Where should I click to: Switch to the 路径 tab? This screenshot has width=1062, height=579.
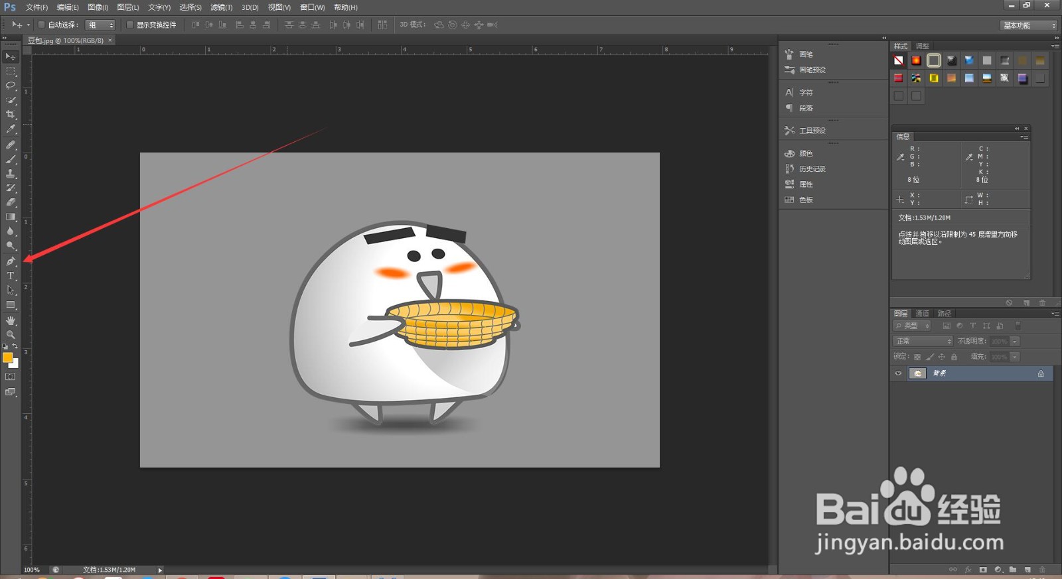coord(945,313)
